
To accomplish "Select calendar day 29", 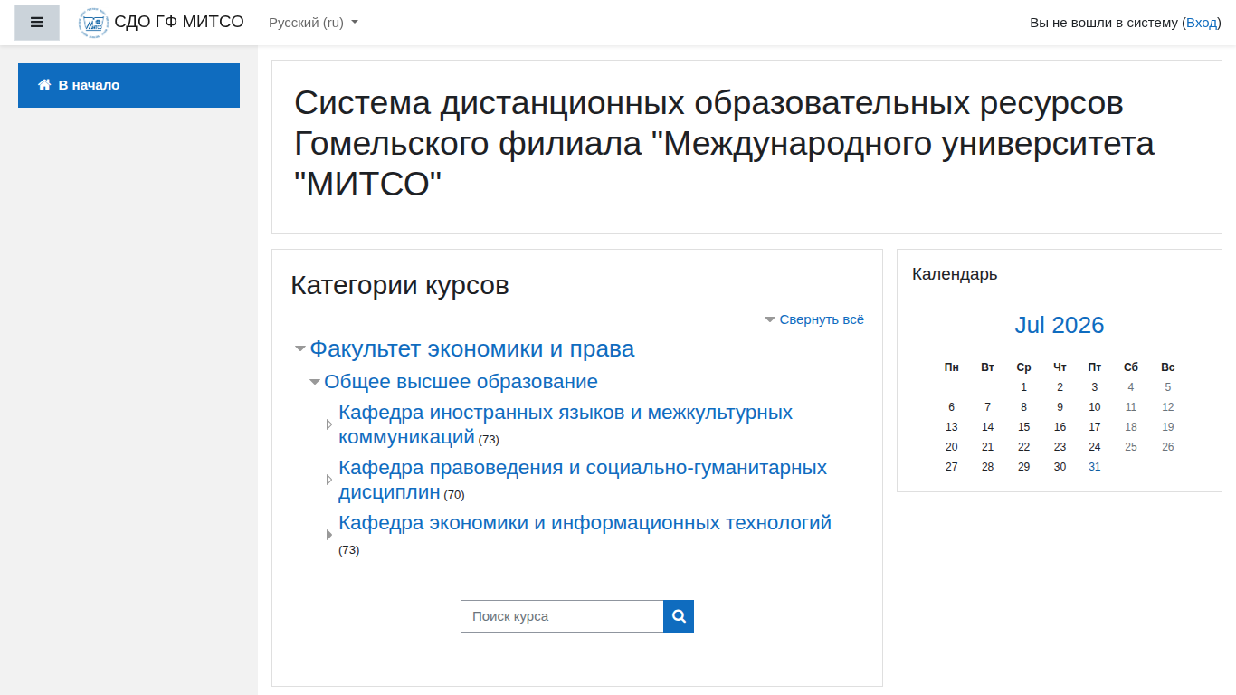I will [1023, 467].
